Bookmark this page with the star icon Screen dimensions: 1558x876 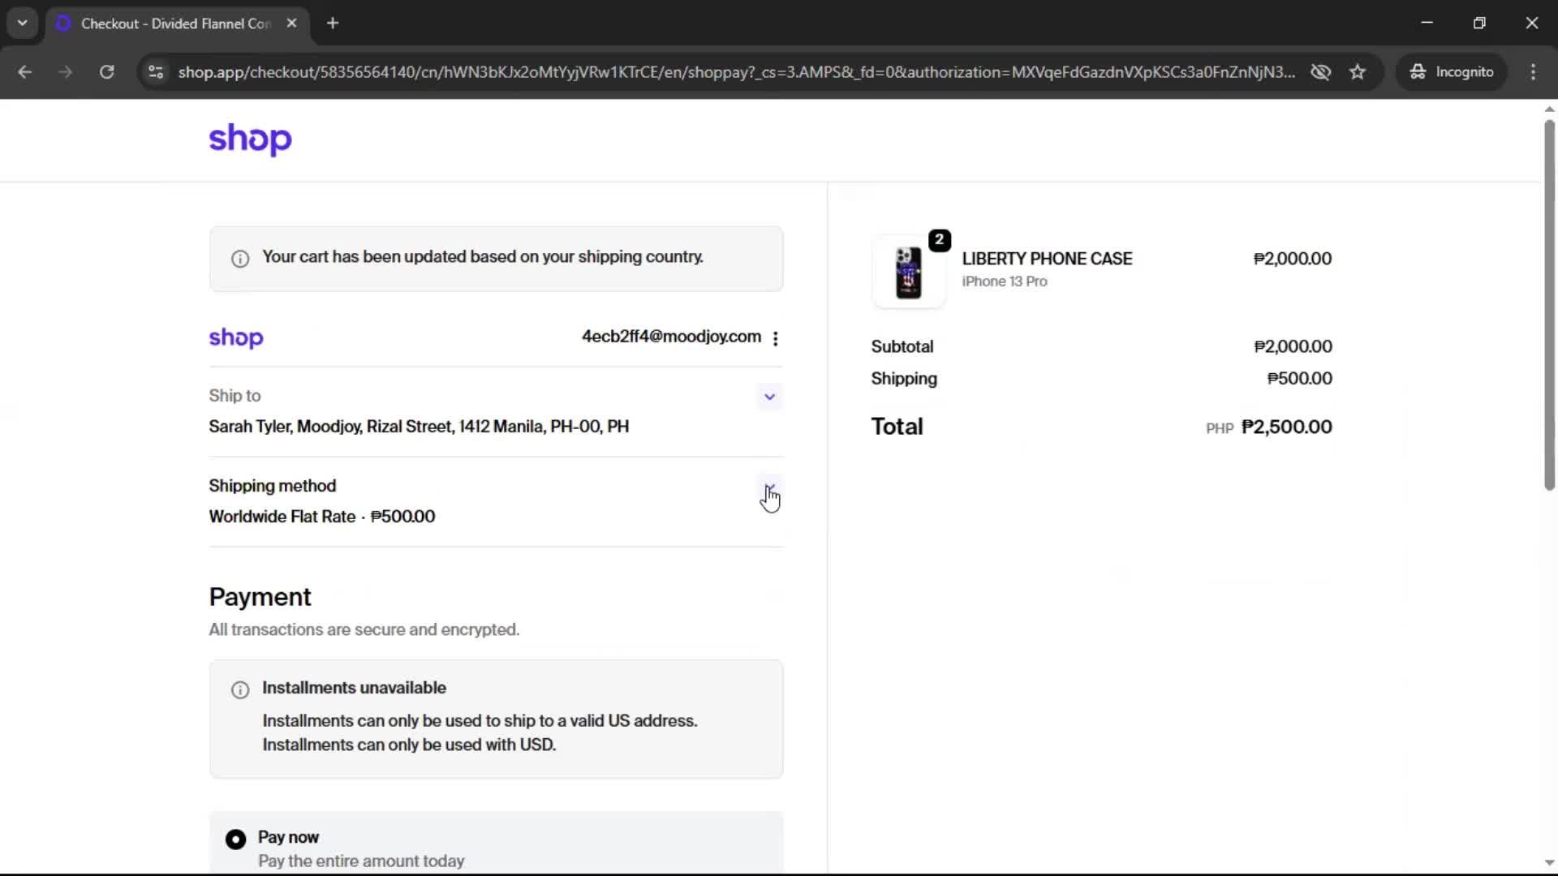pyautogui.click(x=1358, y=72)
